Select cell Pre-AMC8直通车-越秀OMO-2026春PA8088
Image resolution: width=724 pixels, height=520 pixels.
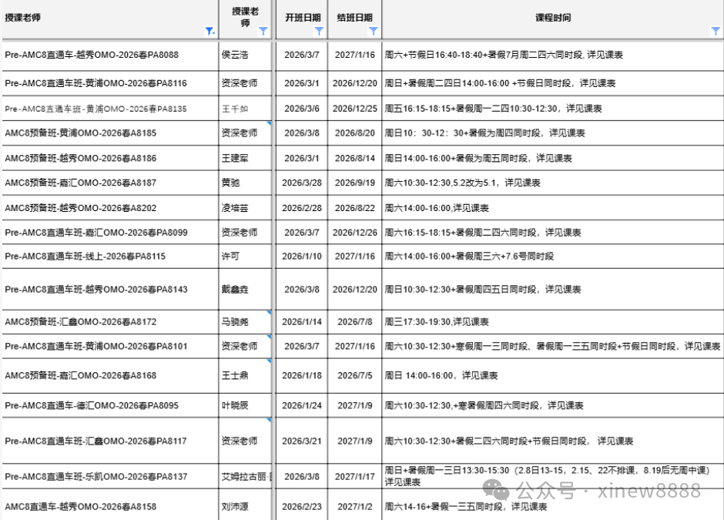coord(92,55)
